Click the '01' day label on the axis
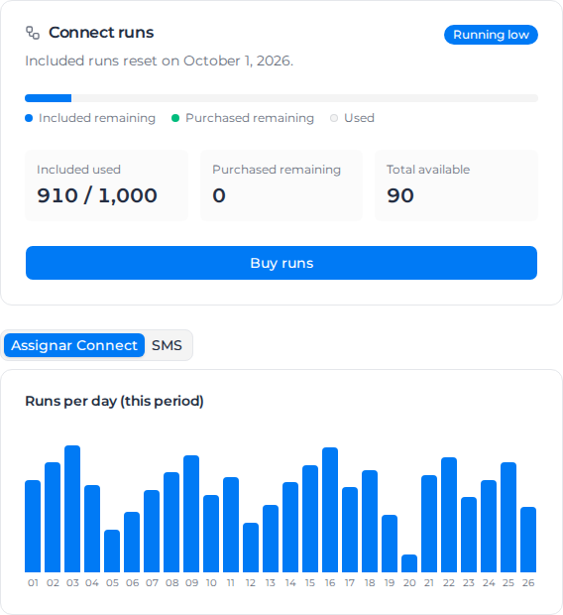 33,583
